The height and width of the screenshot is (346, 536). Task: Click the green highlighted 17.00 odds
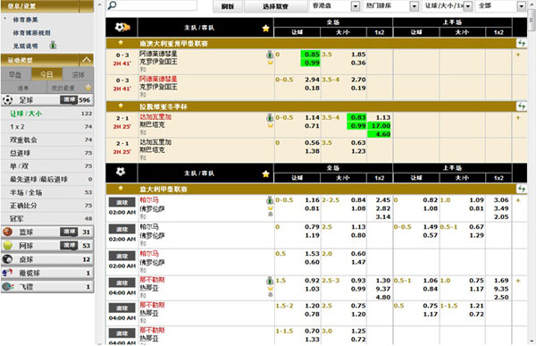point(379,125)
